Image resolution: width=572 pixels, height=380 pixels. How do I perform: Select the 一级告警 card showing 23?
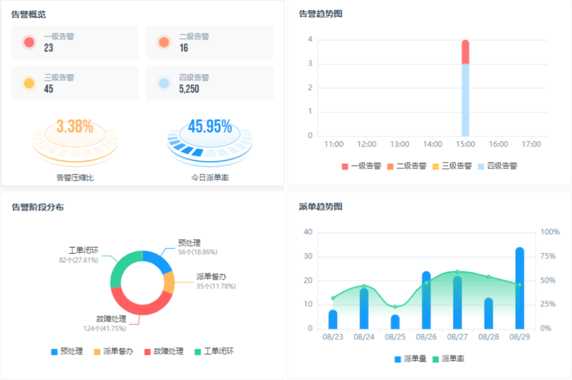tap(75, 42)
